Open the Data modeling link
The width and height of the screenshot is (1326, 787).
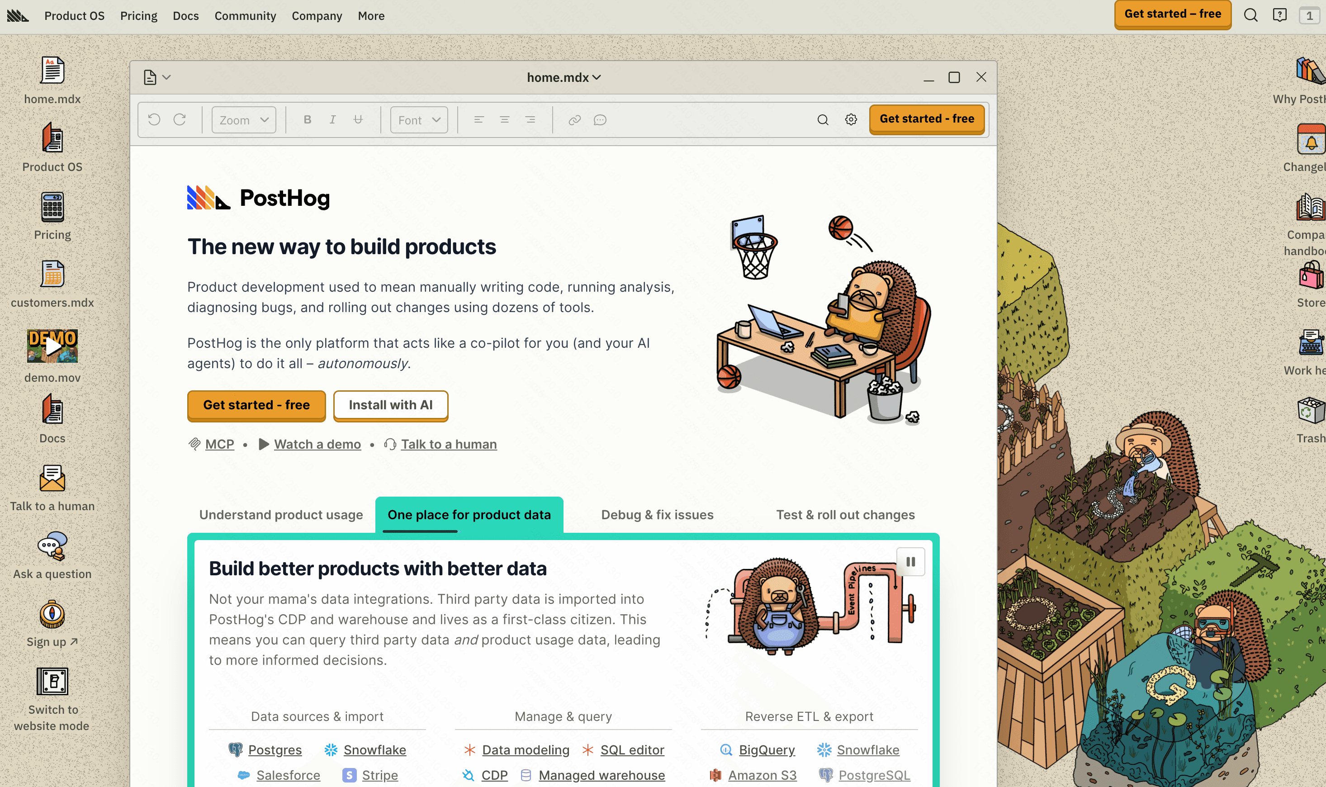(x=526, y=749)
